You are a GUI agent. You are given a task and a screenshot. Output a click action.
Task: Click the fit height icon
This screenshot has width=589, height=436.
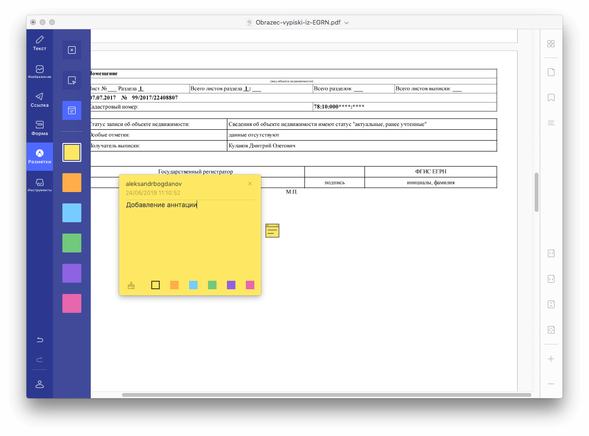pos(551,304)
